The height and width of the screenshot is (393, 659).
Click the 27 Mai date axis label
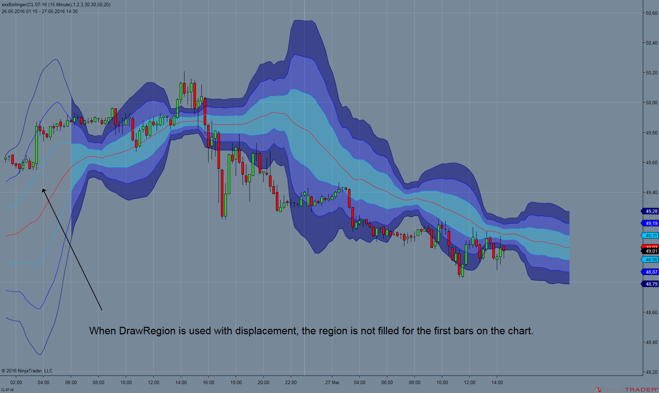[332, 382]
